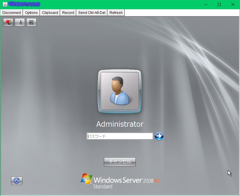Open the Ease of Access button
This screenshot has height=196, width=240.
(x=17, y=181)
